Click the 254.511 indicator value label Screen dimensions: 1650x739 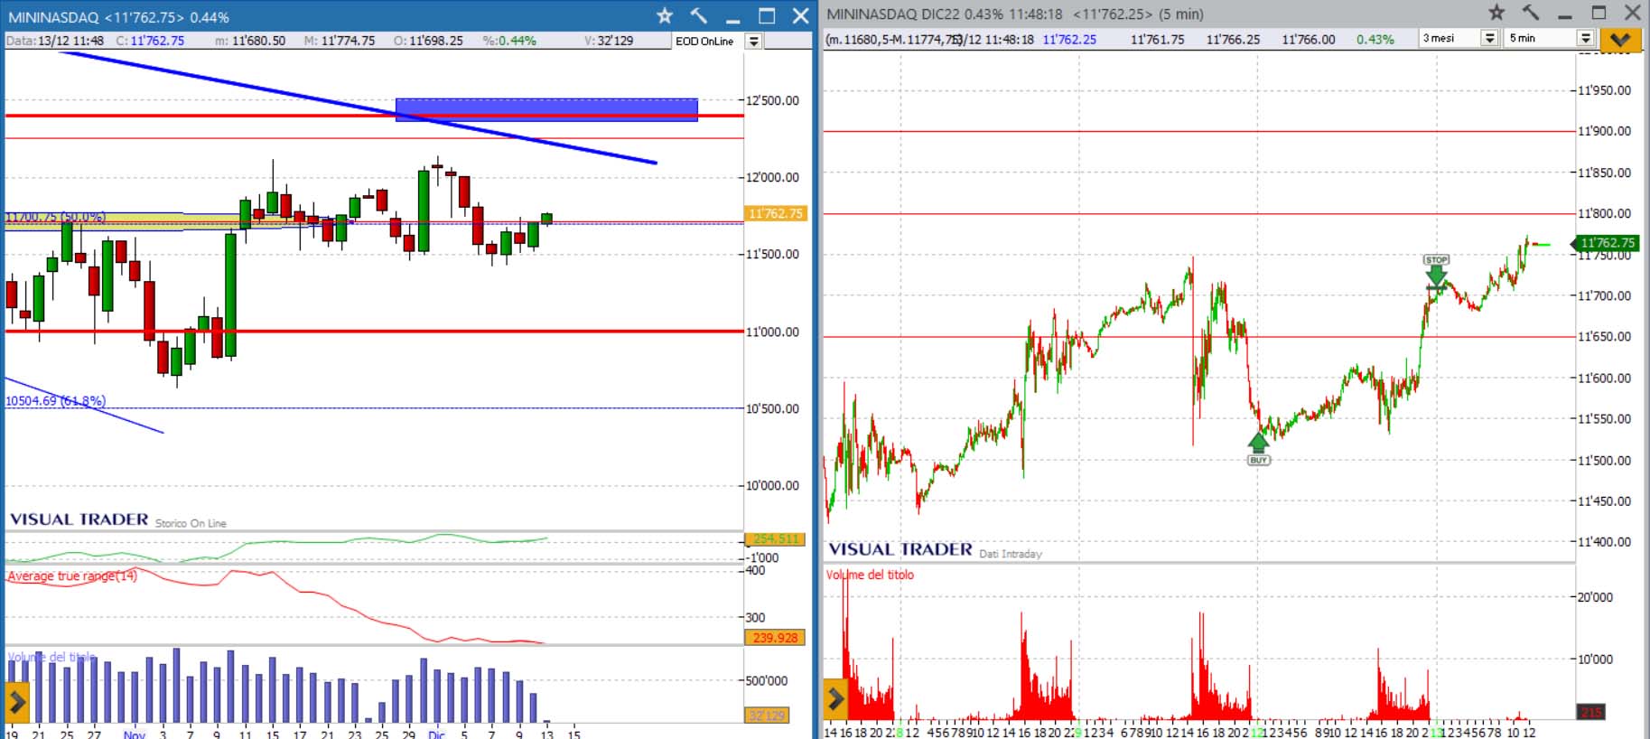(x=775, y=539)
